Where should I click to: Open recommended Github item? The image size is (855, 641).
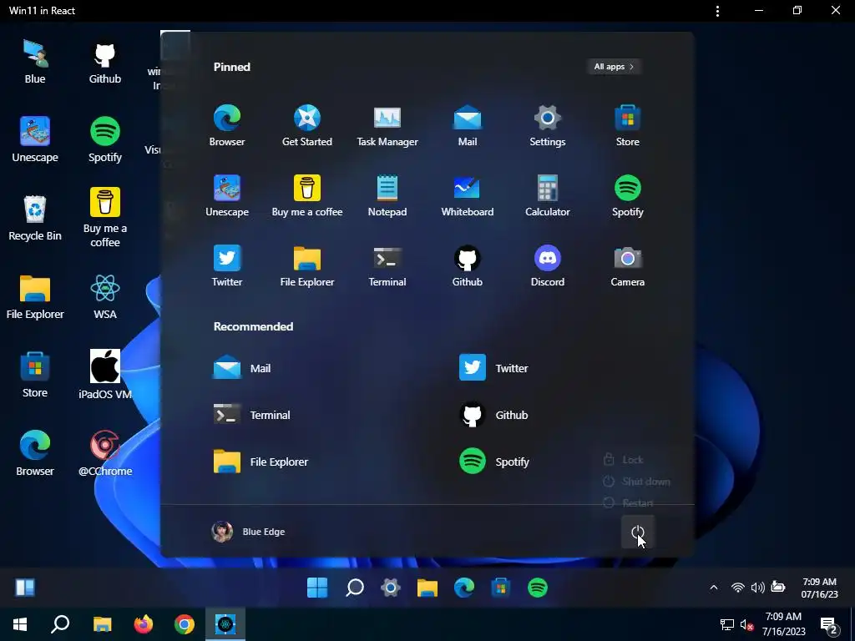(493, 415)
